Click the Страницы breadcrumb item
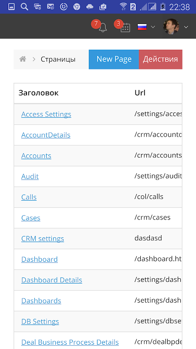Viewport: 196px width, 349px height. pyautogui.click(x=58, y=59)
